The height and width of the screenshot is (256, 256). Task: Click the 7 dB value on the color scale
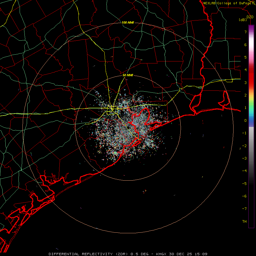pyautogui.click(x=245, y=32)
